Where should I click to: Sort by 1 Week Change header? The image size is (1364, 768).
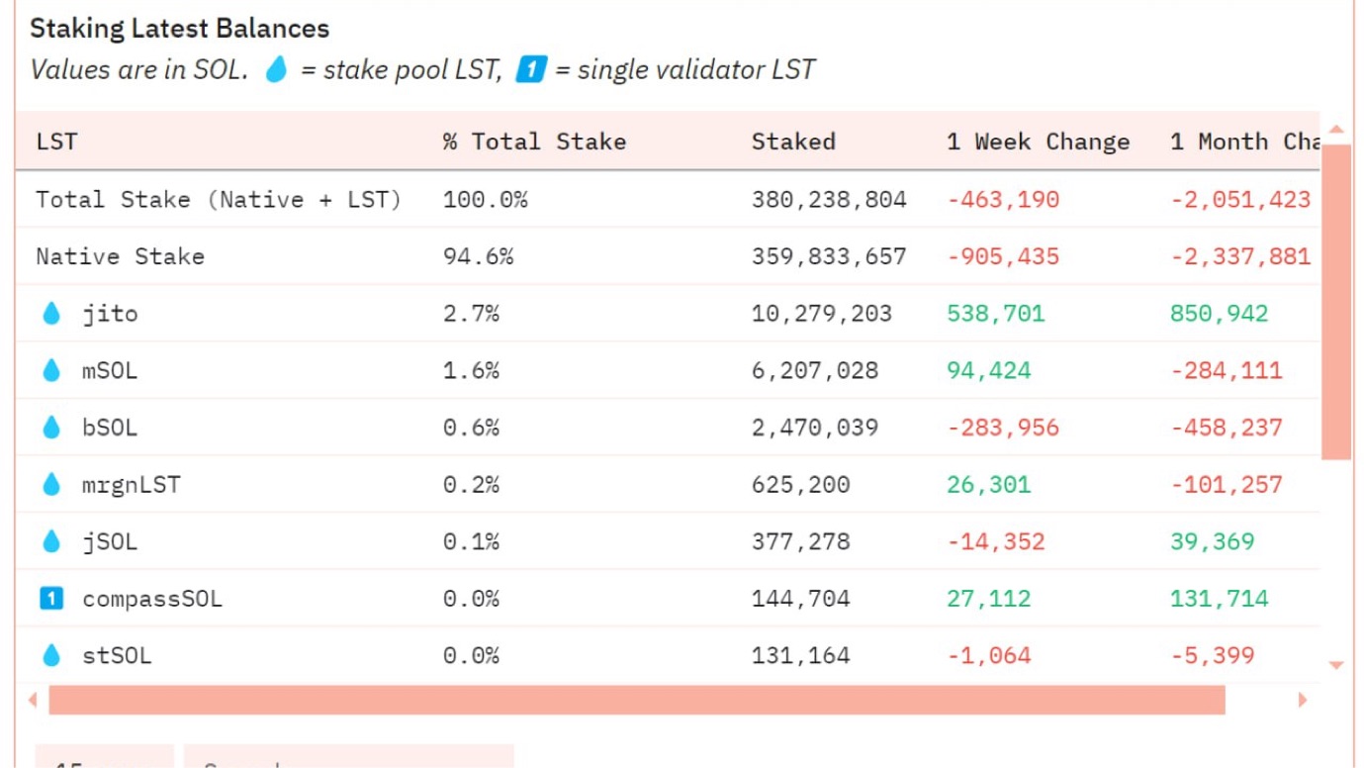coord(1038,142)
